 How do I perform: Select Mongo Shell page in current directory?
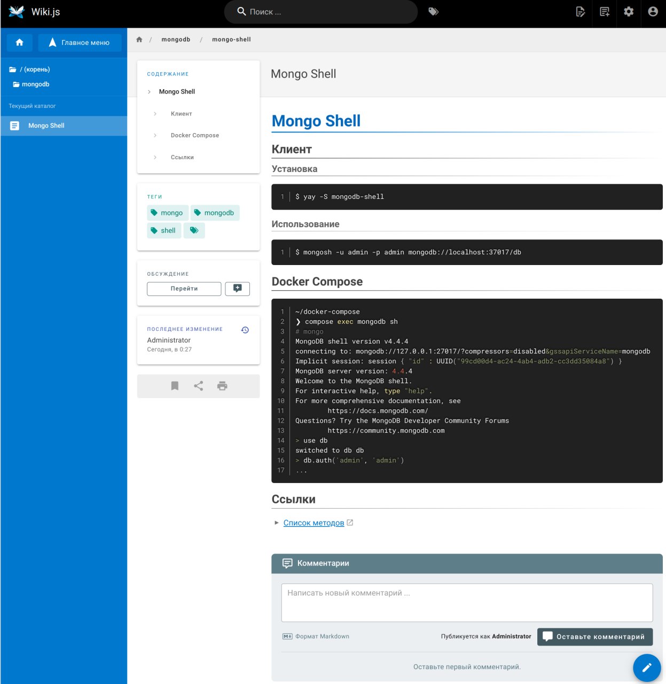(64, 126)
